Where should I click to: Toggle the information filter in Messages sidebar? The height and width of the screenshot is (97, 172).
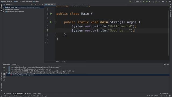pos(4,74)
